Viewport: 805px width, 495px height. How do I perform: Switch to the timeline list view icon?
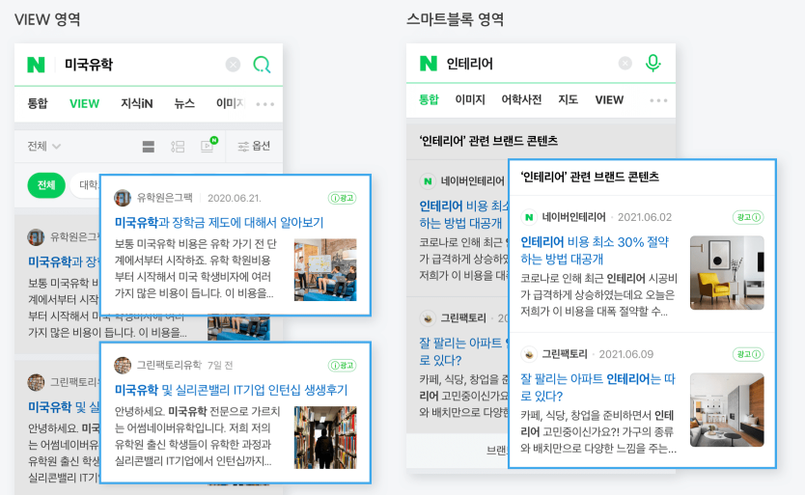[x=178, y=147]
